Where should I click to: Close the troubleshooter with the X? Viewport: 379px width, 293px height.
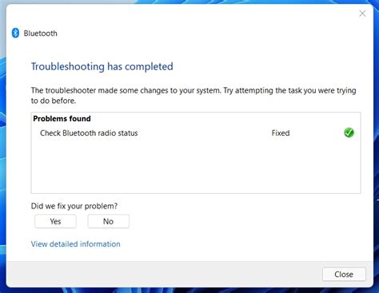click(x=362, y=14)
